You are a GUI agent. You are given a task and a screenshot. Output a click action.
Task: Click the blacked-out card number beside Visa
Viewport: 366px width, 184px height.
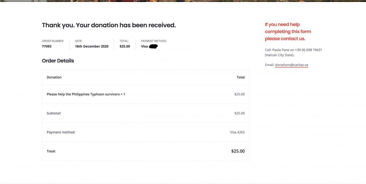click(x=154, y=46)
